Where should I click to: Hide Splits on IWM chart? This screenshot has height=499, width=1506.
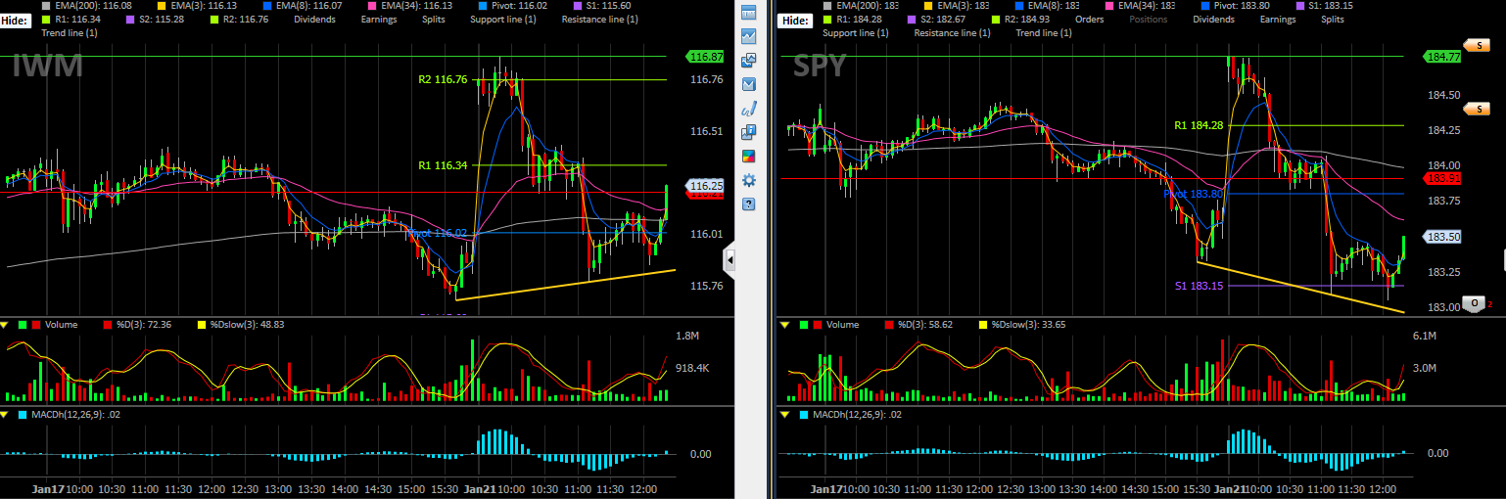pos(433,19)
